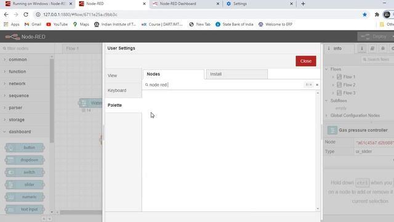
Task: Go back in browser history
Action: 6,15
